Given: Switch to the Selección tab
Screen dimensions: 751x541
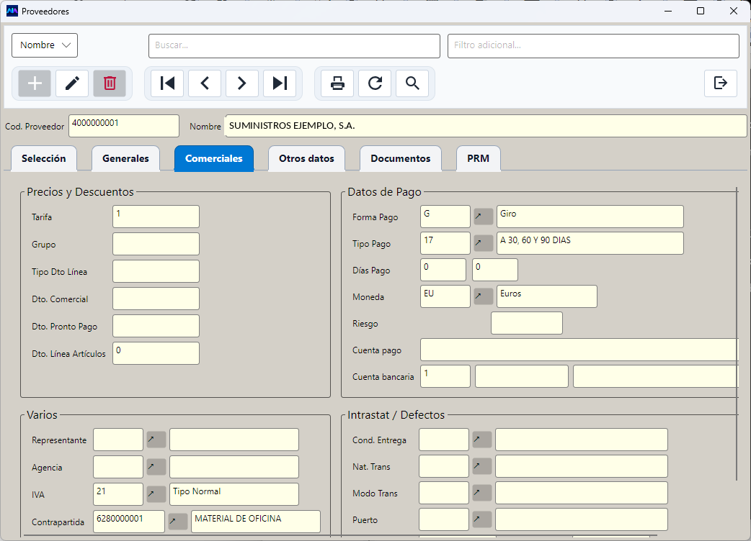Looking at the screenshot, I should pyautogui.click(x=43, y=158).
